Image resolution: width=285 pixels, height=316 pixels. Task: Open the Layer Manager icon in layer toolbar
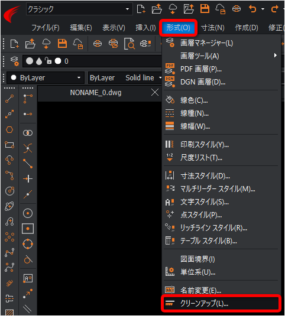coord(15,61)
